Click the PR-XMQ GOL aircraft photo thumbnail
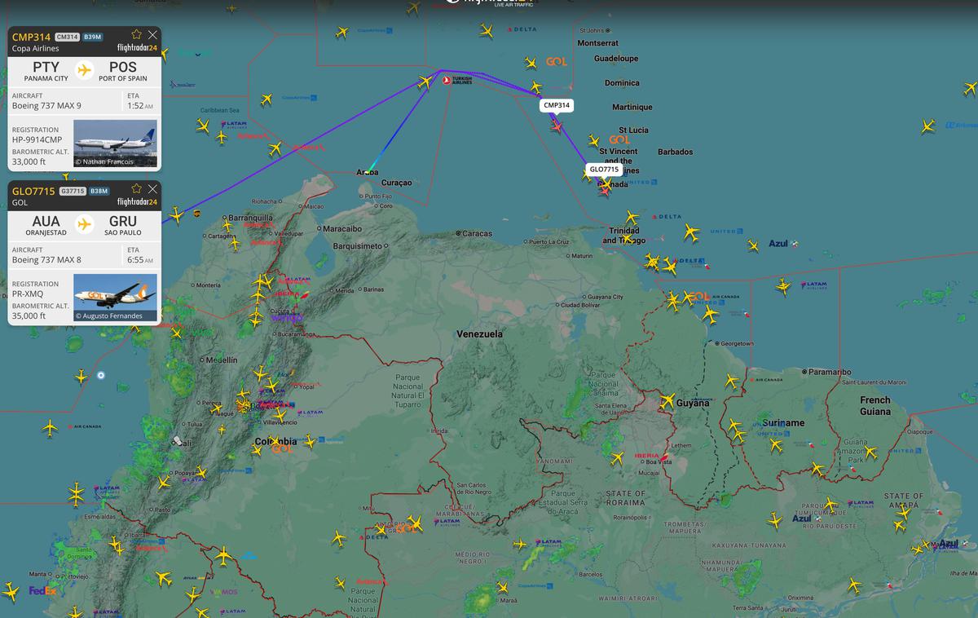Image resolution: width=978 pixels, height=618 pixels. tap(114, 298)
